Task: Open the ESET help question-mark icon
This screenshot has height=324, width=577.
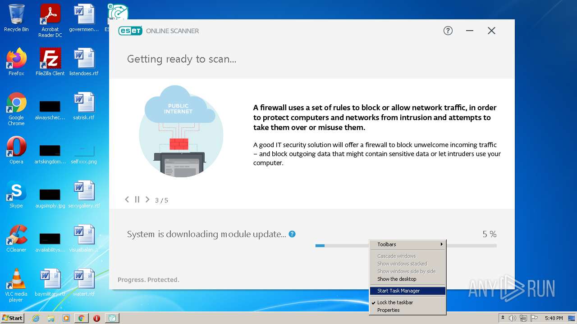Action: 448,31
